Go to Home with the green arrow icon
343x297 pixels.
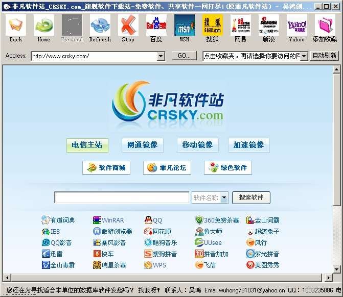pyautogui.click(x=44, y=25)
